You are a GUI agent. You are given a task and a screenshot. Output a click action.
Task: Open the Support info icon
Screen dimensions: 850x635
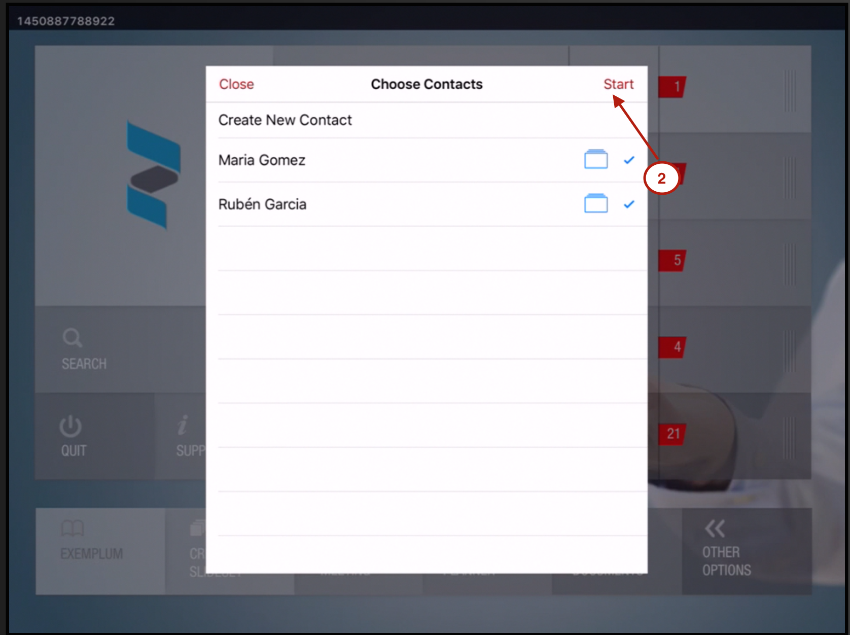183,426
